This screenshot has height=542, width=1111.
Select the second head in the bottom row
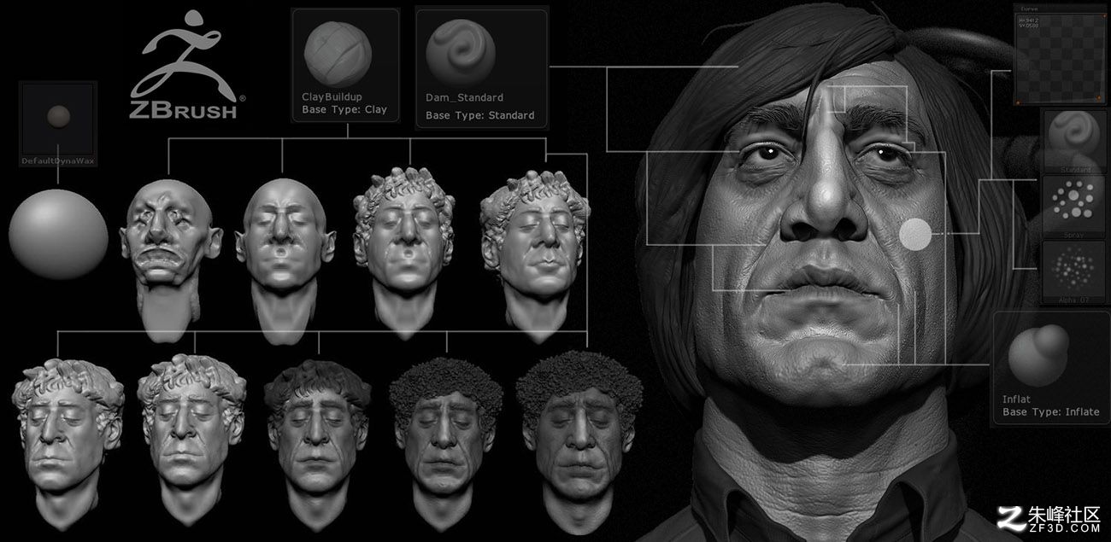pyautogui.click(x=192, y=442)
